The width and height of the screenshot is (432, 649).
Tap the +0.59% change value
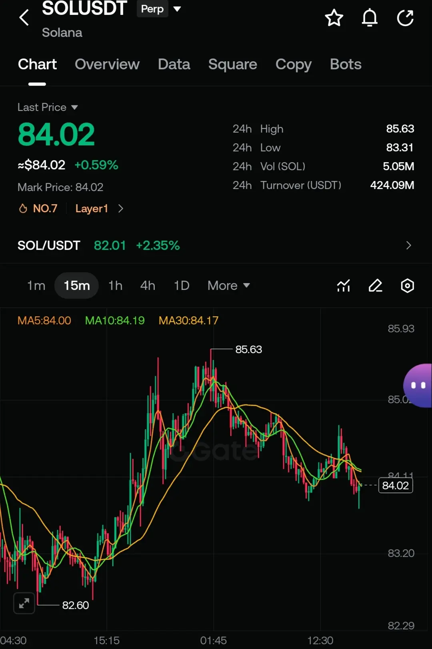tap(96, 165)
